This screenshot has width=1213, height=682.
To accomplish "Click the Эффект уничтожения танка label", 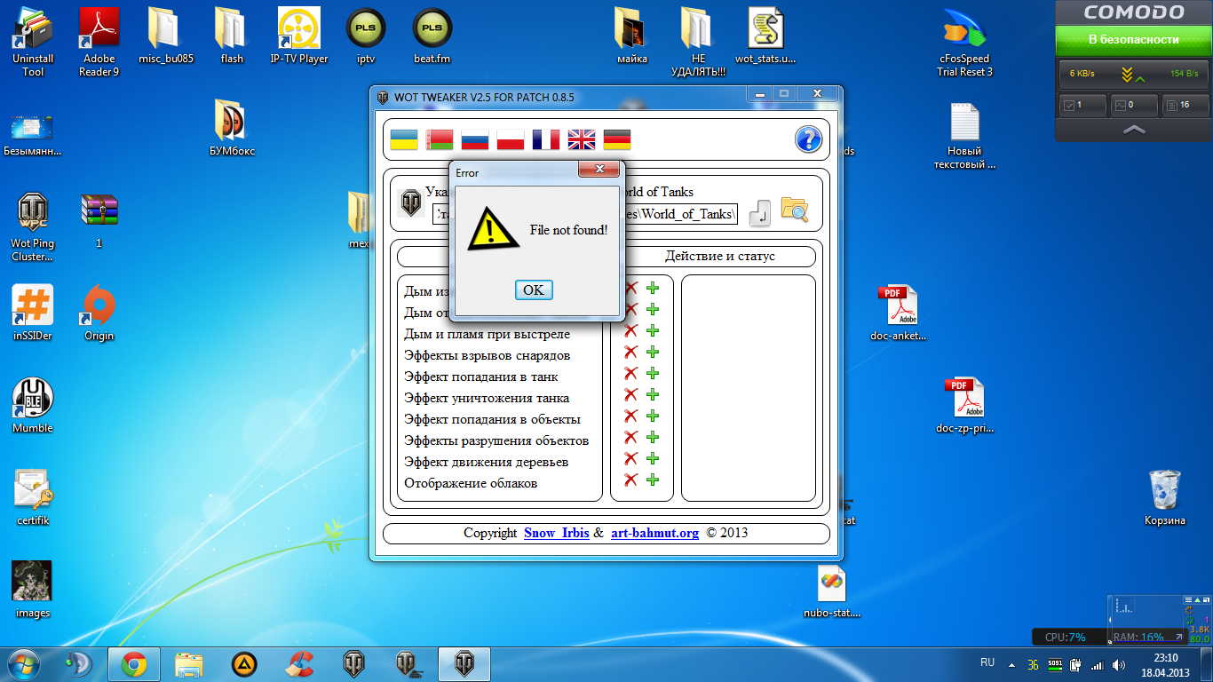I will coord(487,398).
